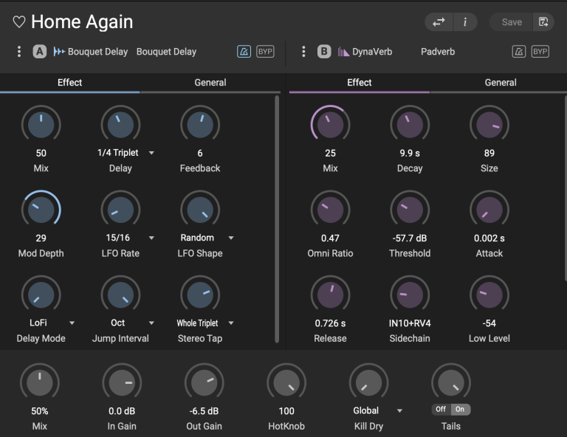Click the Delay time knob
567x437 pixels.
tap(120, 125)
